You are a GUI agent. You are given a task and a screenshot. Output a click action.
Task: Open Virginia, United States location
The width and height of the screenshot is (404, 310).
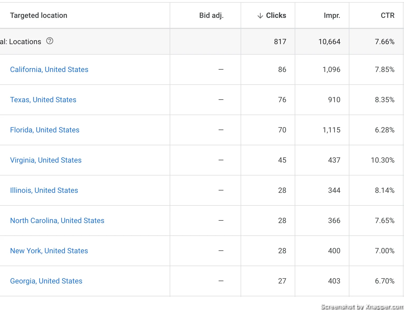click(x=46, y=160)
